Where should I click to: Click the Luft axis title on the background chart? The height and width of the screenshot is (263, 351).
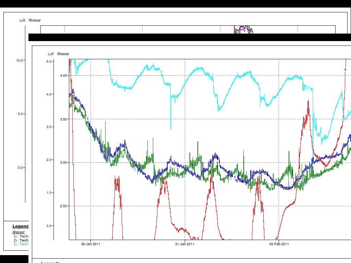coord(22,20)
